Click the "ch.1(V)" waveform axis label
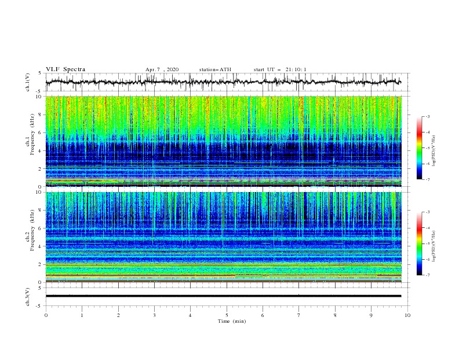Screen dimensions: 459x354 (28, 82)
